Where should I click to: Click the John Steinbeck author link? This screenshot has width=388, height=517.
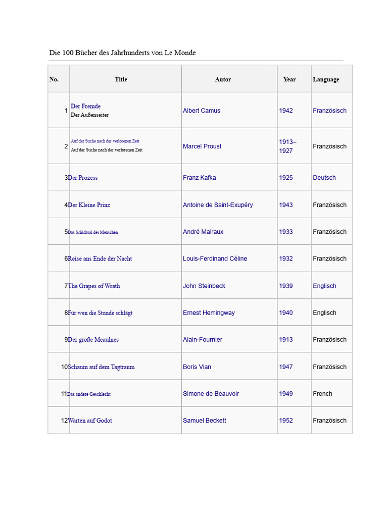[x=204, y=286]
